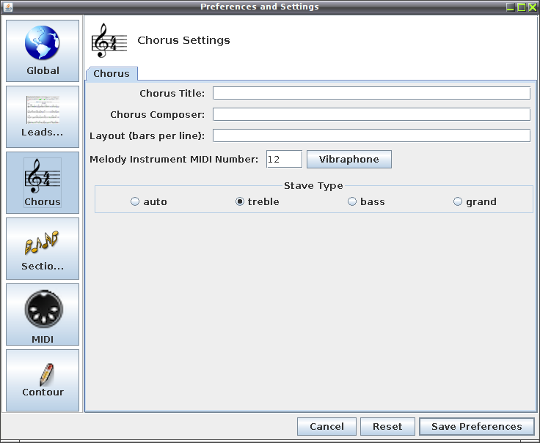
Task: Select the grand stave type
Action: point(475,202)
